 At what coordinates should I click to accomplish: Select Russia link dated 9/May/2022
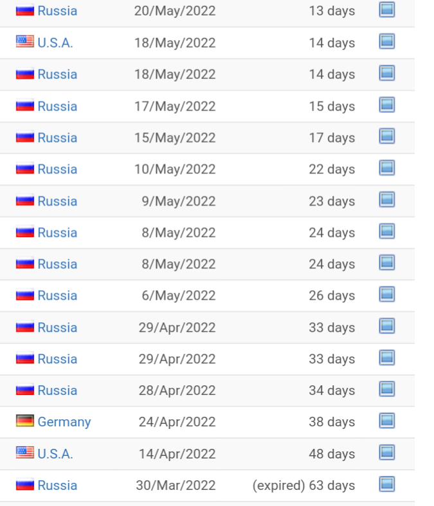(57, 201)
